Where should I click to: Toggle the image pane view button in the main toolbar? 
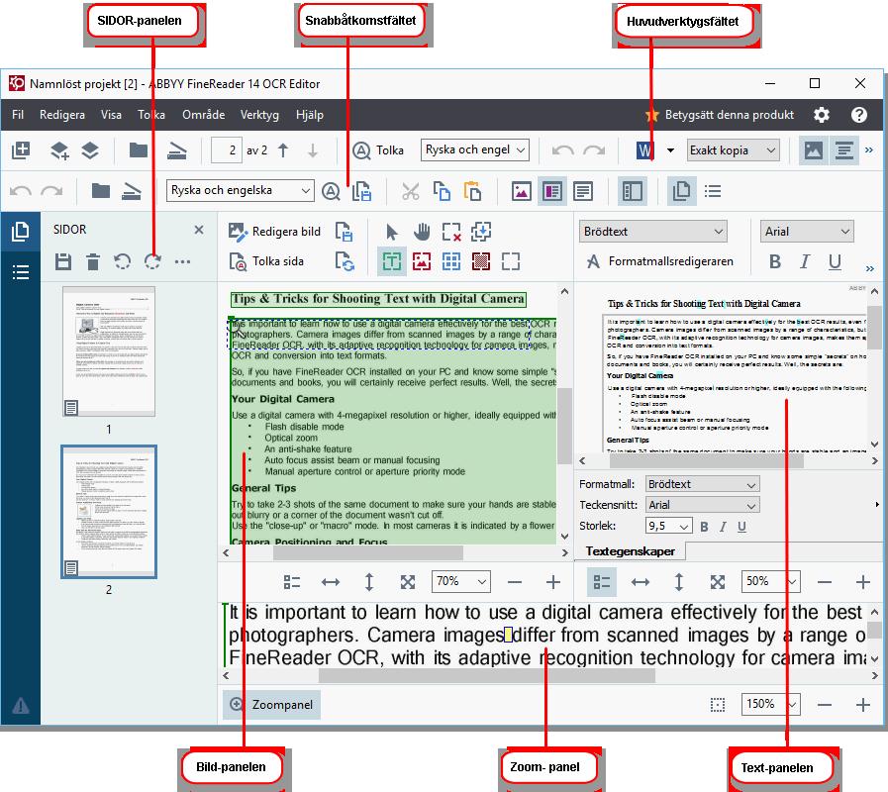[x=813, y=150]
